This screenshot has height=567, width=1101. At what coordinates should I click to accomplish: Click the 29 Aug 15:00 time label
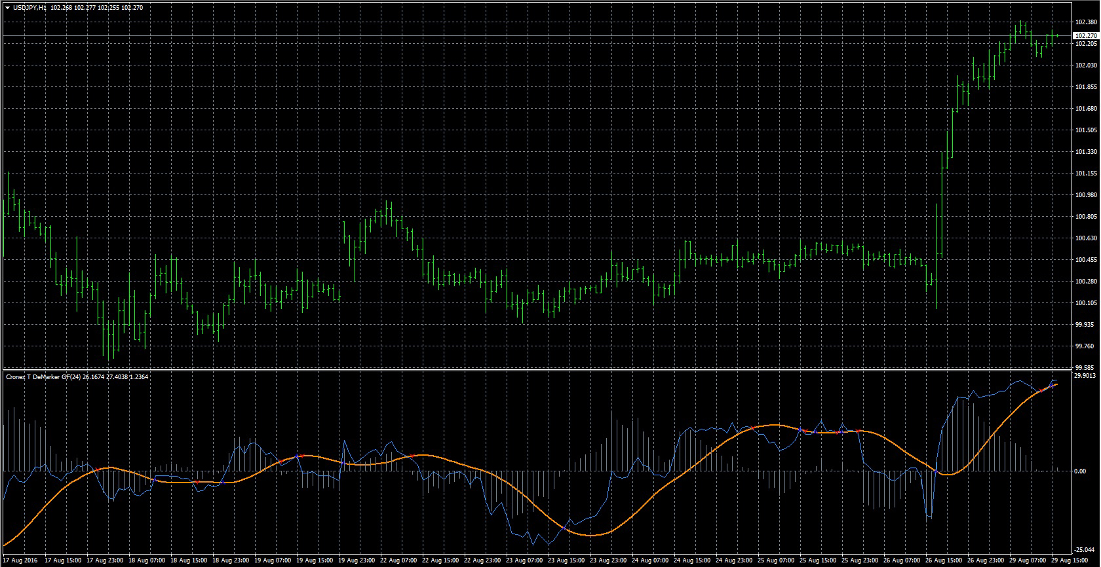click(1070, 561)
